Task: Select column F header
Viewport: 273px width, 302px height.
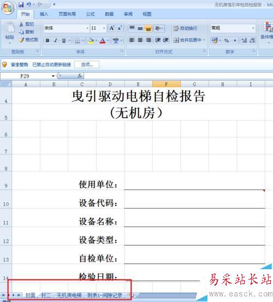Action: 167,84
